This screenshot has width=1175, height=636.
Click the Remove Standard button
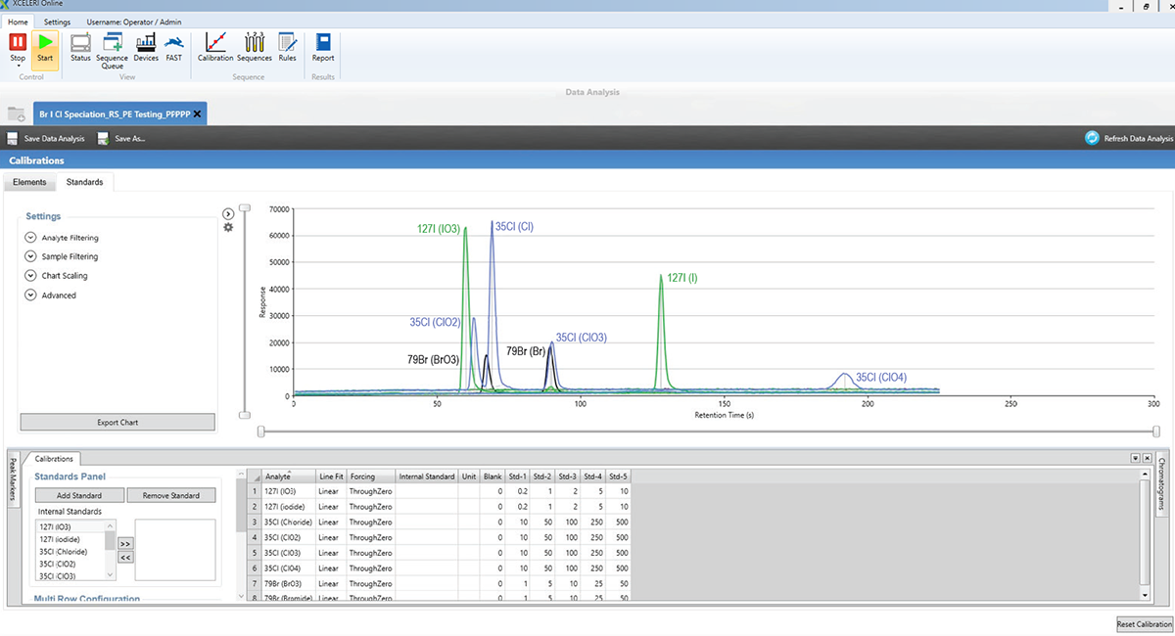171,496
